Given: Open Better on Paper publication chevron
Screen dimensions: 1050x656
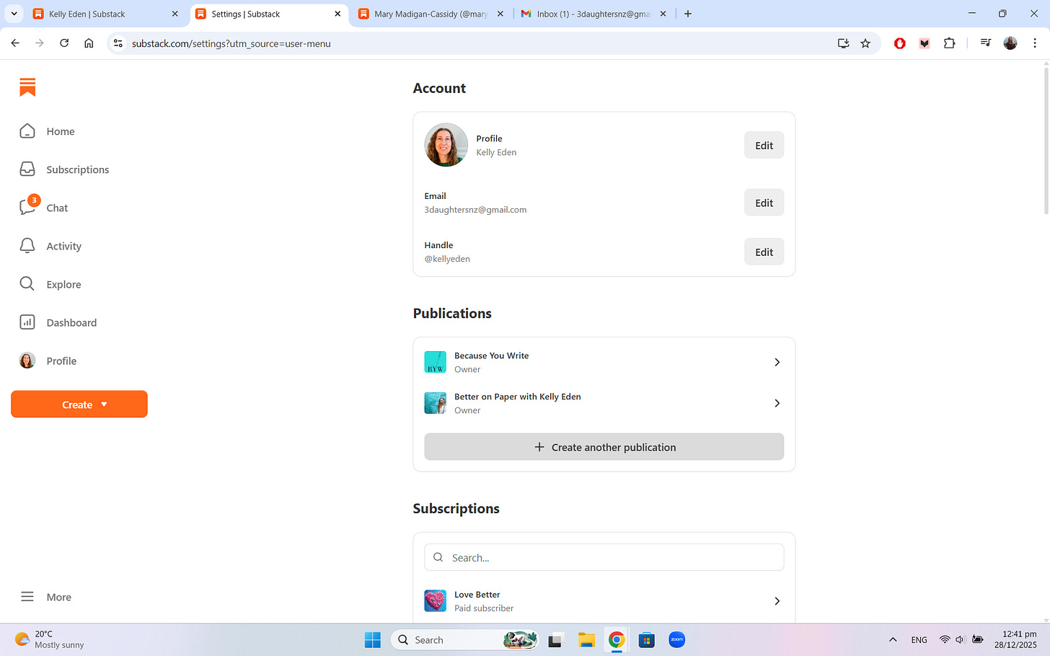Looking at the screenshot, I should (777, 403).
